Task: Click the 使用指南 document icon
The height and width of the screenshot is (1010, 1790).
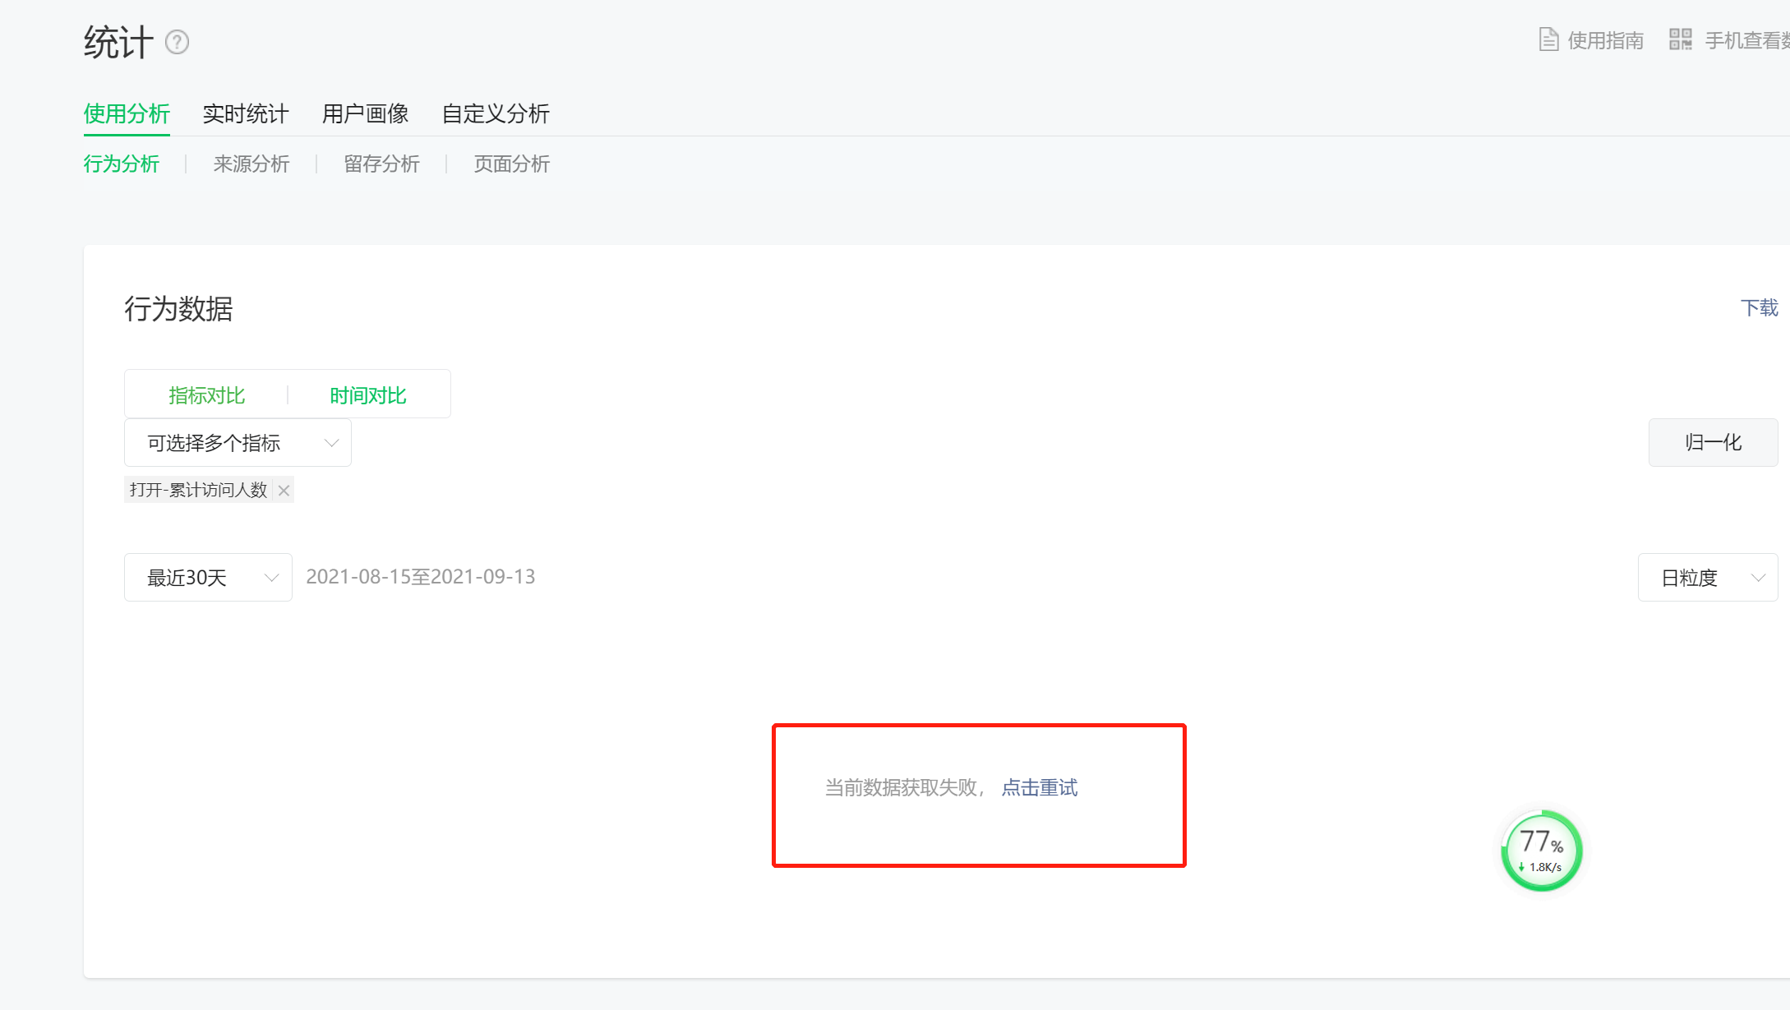Action: 1548,39
